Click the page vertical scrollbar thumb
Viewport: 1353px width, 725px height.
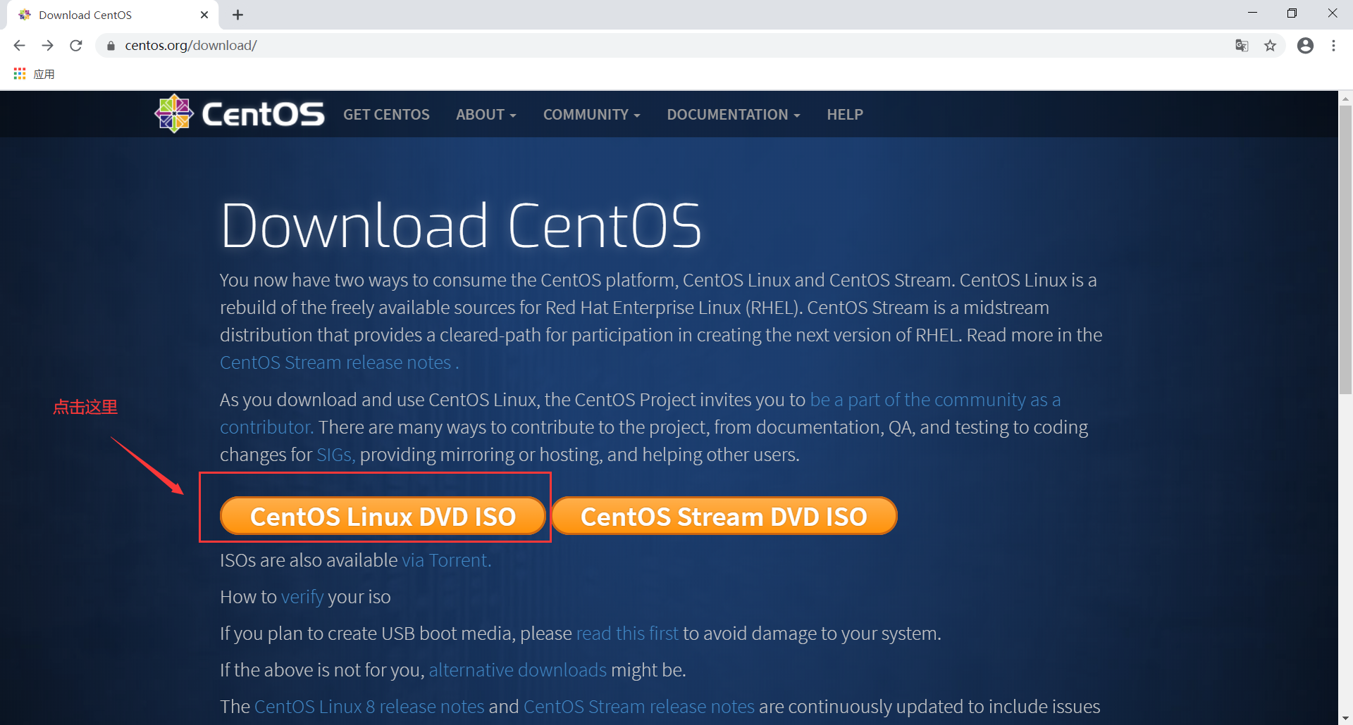(1345, 250)
